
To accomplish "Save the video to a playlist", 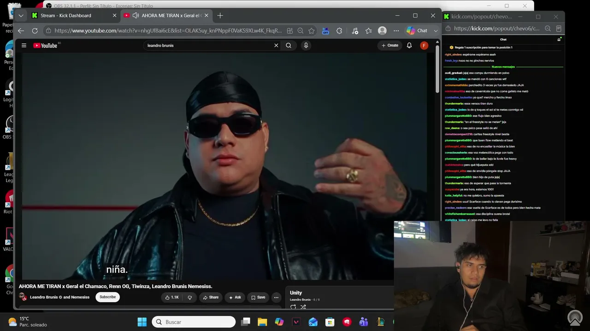I will [x=258, y=297].
